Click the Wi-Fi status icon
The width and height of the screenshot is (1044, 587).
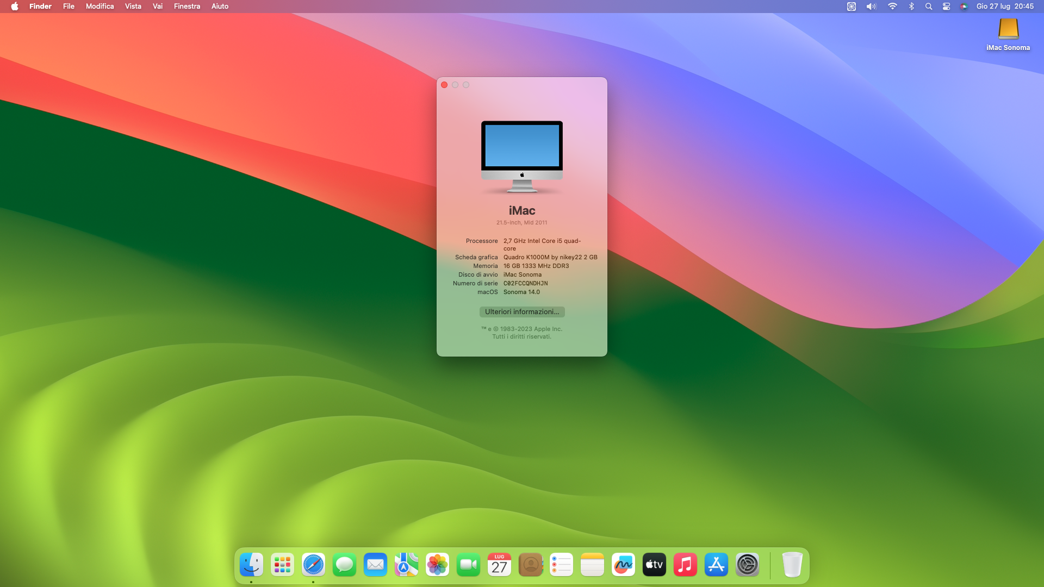click(892, 7)
